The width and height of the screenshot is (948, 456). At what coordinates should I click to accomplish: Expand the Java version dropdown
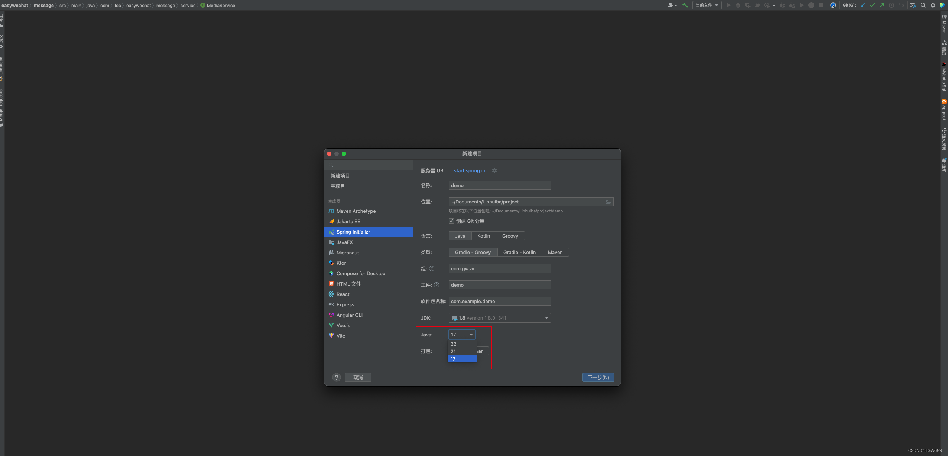tap(461, 335)
